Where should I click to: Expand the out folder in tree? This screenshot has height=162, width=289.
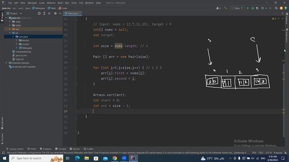[x=10, y=29]
